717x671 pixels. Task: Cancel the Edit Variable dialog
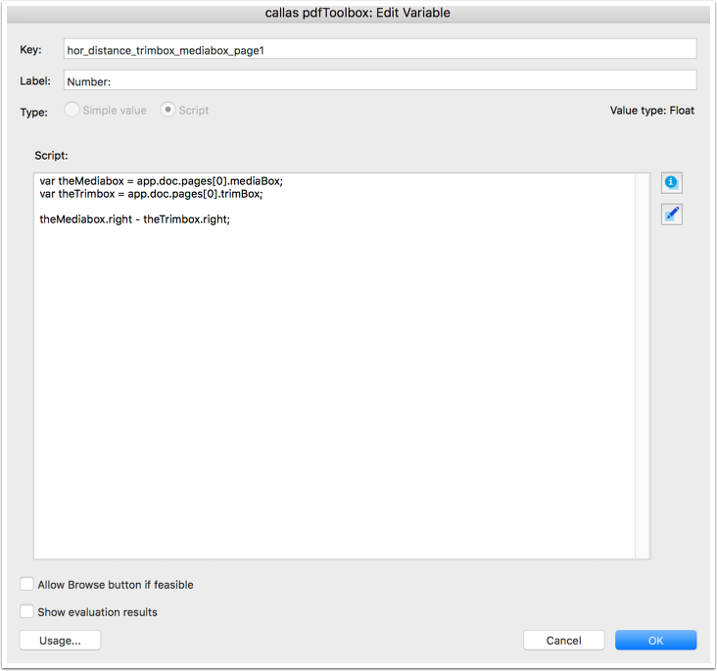pyautogui.click(x=564, y=641)
